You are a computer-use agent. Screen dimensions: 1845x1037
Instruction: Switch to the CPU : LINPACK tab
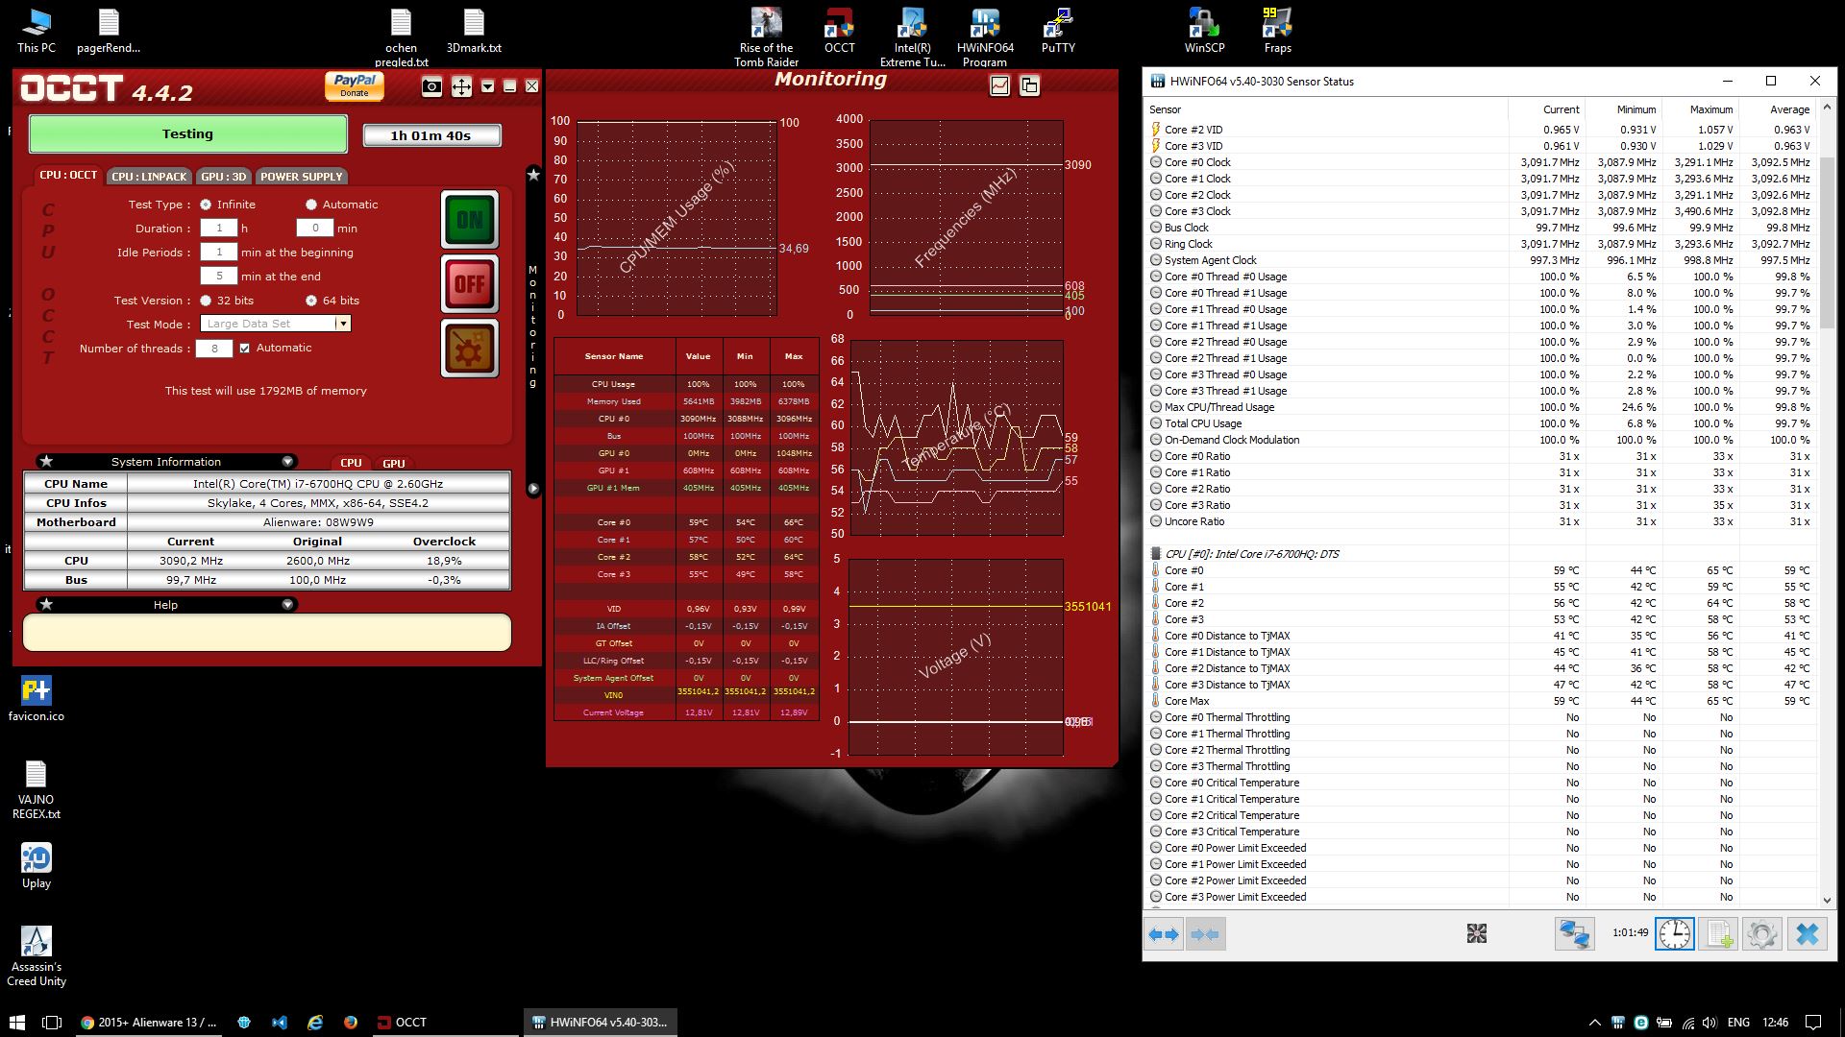click(x=149, y=177)
